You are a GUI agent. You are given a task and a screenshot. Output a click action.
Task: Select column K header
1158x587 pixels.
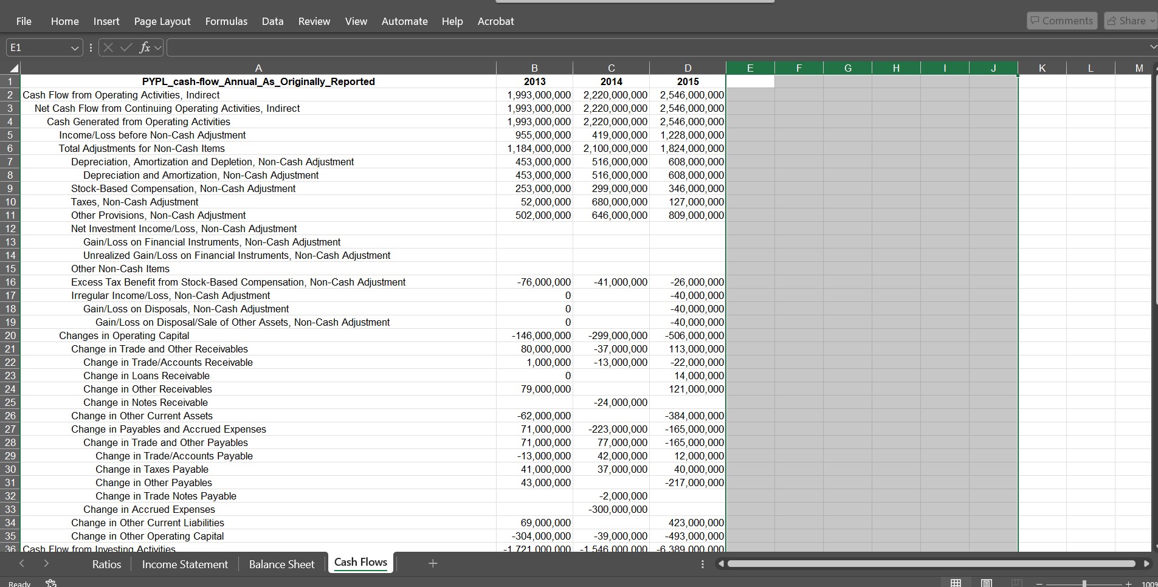1042,68
